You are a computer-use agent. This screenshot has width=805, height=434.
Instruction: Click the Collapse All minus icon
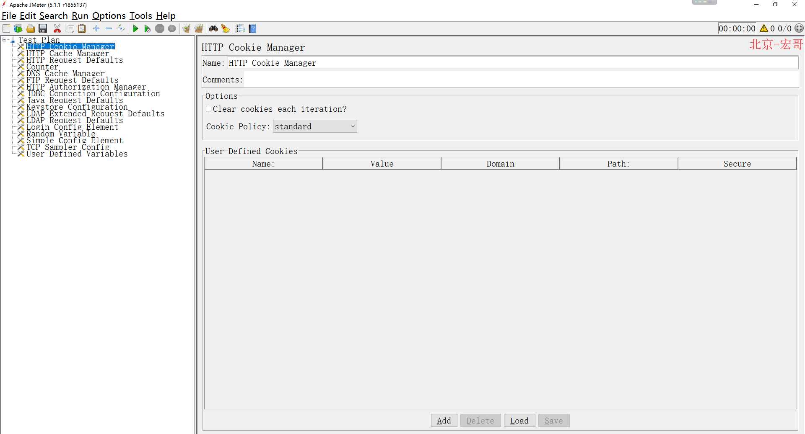pyautogui.click(x=109, y=28)
